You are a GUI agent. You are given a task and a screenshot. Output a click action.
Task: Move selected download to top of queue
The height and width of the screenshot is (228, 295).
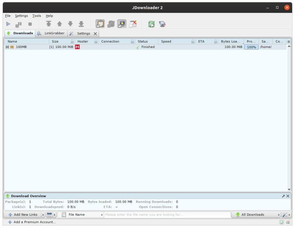[x=49, y=24]
